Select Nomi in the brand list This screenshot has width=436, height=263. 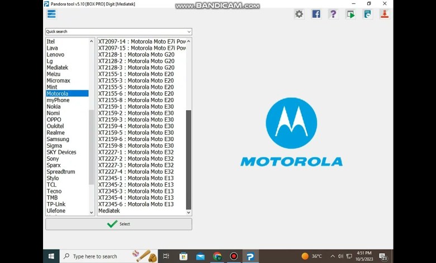pos(53,113)
